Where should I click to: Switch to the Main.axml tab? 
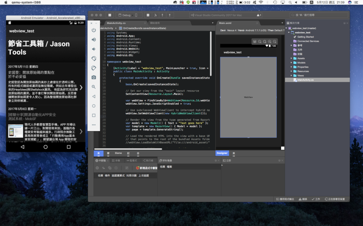coord(238,23)
